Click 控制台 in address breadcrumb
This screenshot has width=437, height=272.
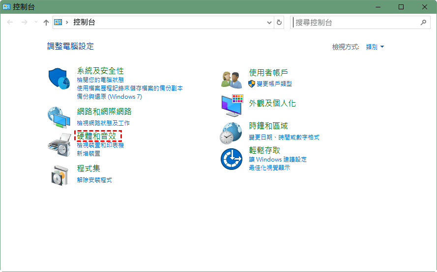coord(84,22)
